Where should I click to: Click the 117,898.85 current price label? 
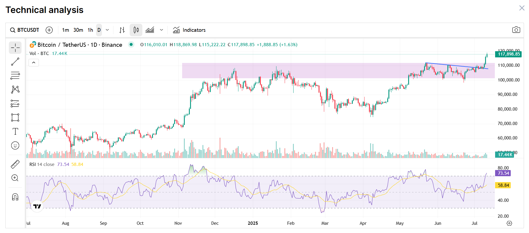[x=509, y=54]
